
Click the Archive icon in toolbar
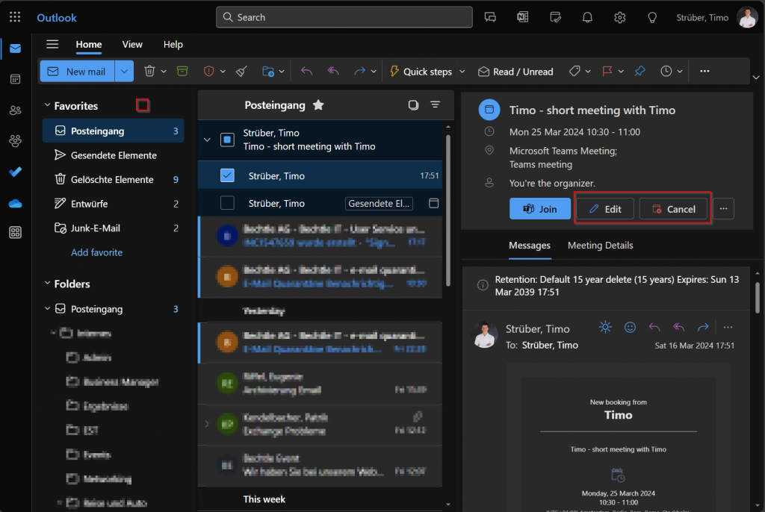182,72
